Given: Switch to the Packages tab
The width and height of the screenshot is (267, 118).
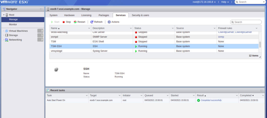Looking at the screenshot, I should [x=104, y=15].
